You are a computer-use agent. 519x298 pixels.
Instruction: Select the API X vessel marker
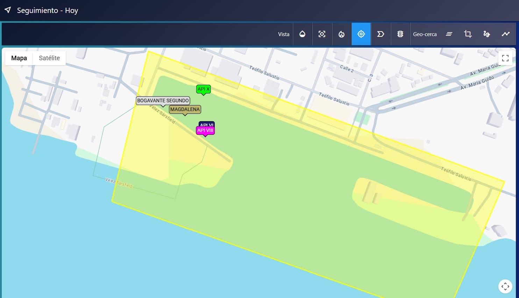point(204,89)
